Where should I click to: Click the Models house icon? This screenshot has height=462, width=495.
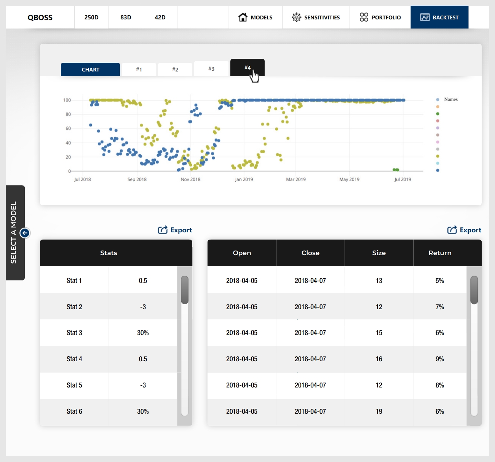pyautogui.click(x=243, y=17)
